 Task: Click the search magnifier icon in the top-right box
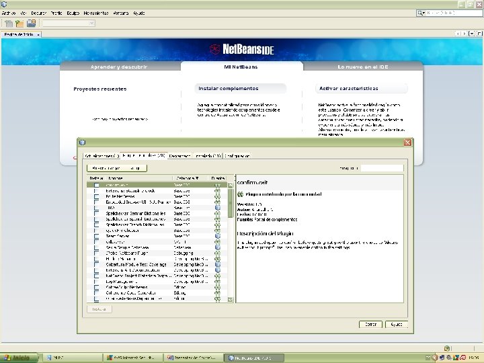[x=421, y=13]
